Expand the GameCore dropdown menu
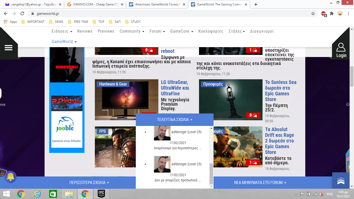This screenshot has height=199, width=354. point(182,31)
